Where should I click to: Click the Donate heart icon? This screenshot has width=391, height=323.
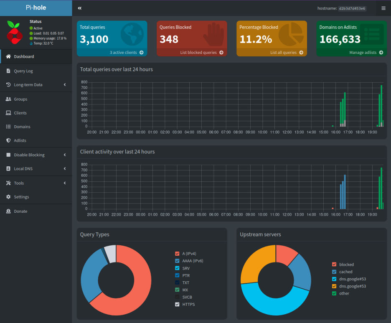tap(9, 211)
